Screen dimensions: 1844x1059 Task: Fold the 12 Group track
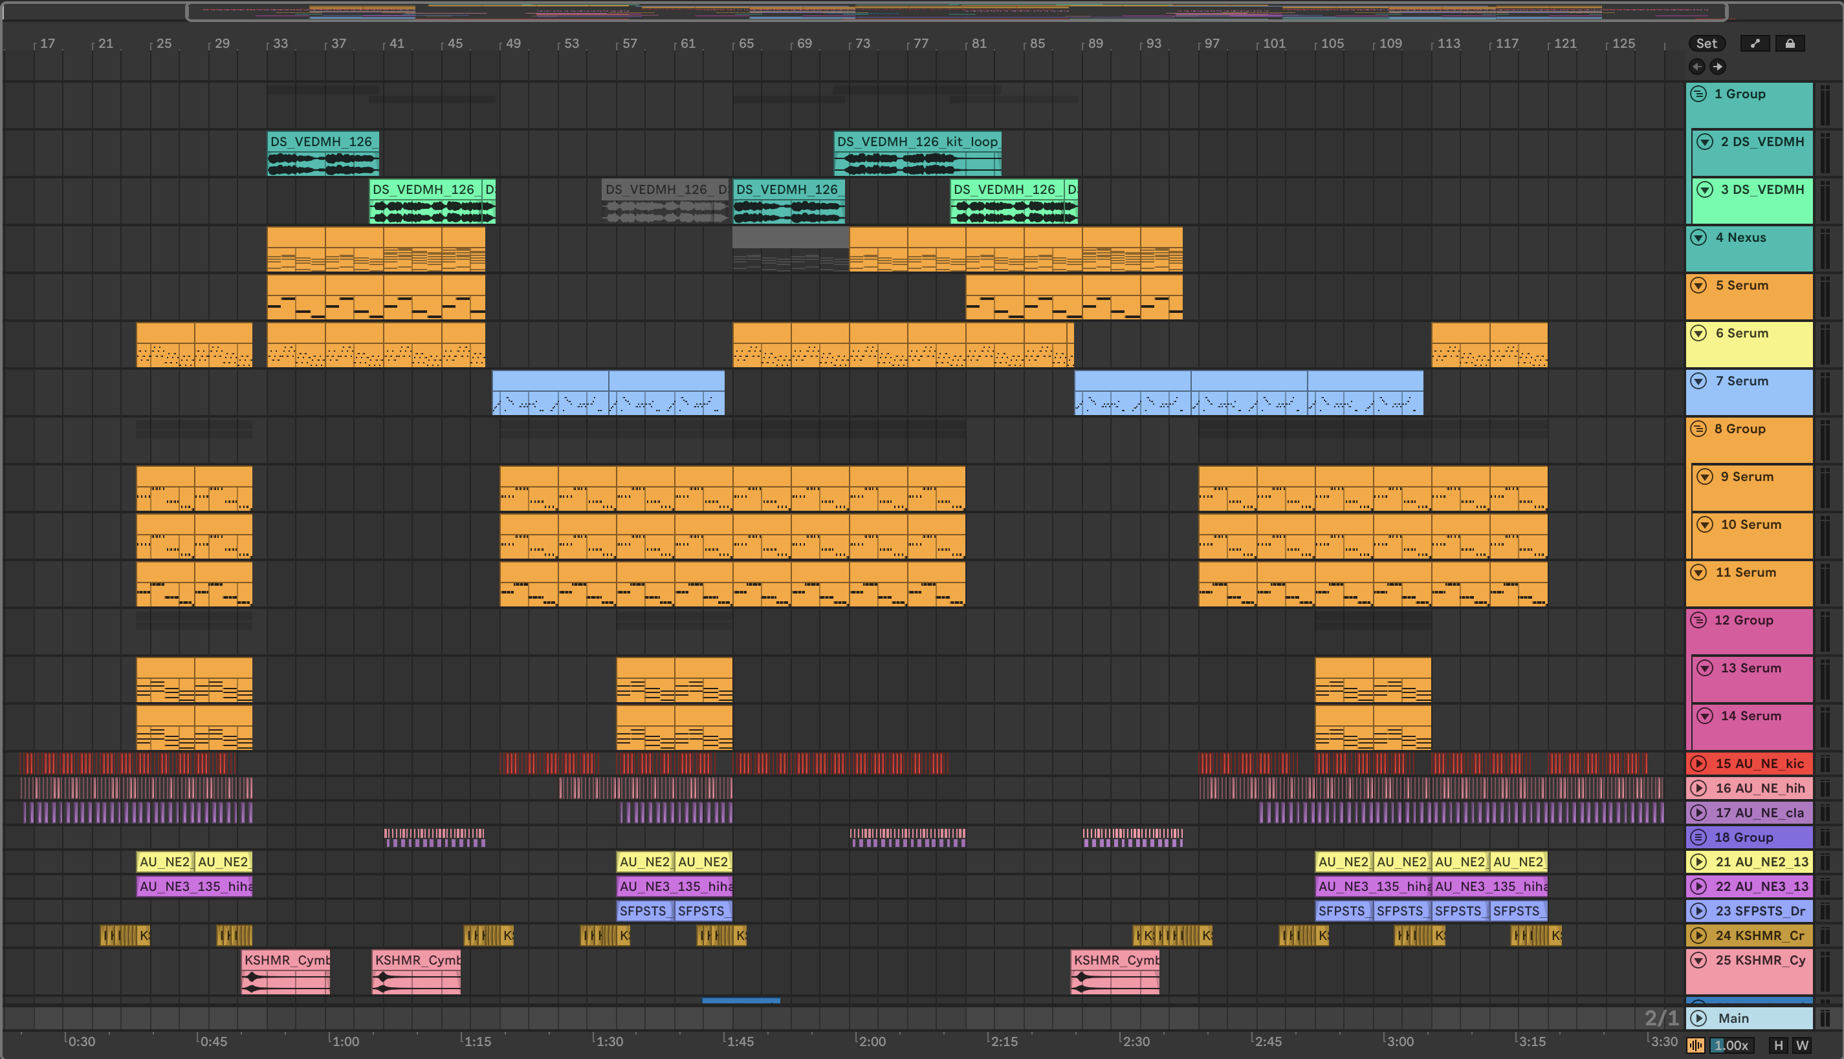pyautogui.click(x=1698, y=619)
